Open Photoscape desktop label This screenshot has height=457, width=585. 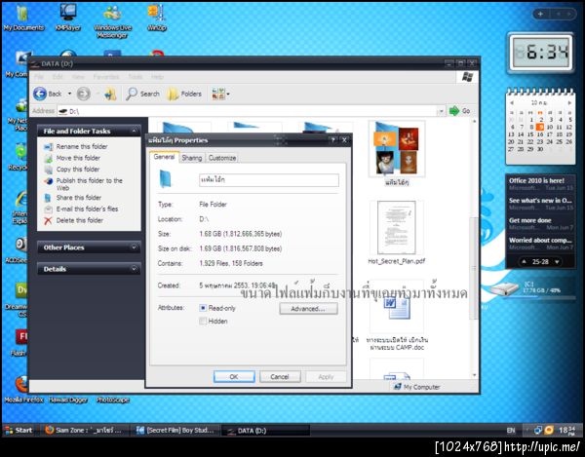[112, 400]
